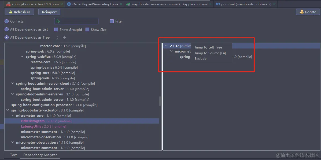Screen dimensions: 321x160
Task: Choose Jump to Source [F4] menu item
Action: [211, 53]
